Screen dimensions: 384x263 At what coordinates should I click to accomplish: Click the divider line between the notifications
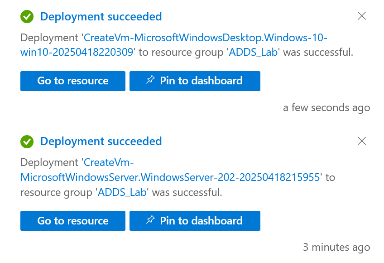point(193,124)
